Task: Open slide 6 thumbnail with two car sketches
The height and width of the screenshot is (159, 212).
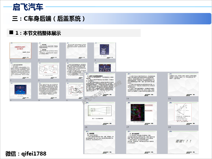Action: coord(48,70)
